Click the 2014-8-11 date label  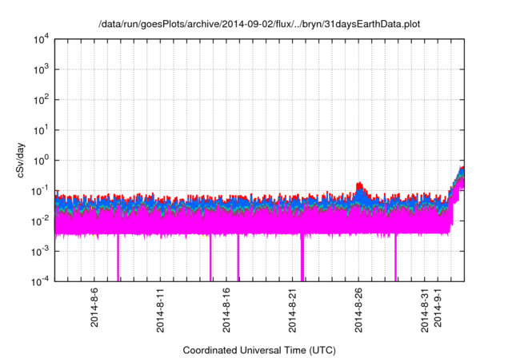(160, 310)
